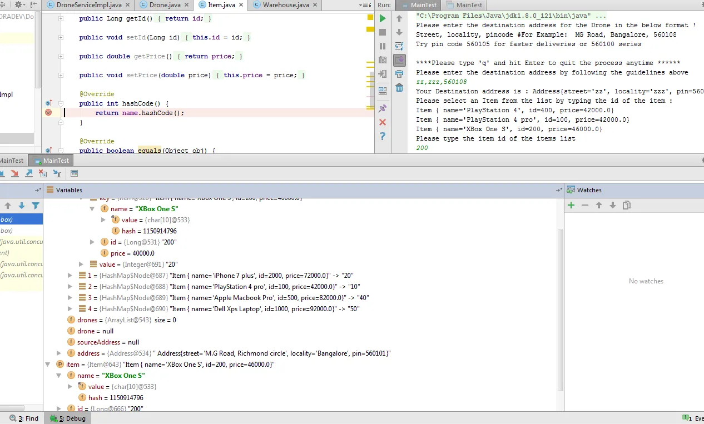Print the console output

[399, 74]
